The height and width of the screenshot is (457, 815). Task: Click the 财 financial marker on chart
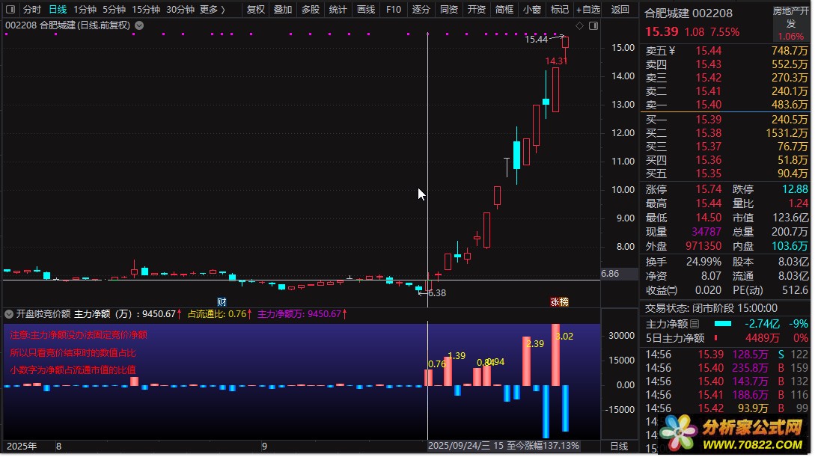(x=222, y=301)
